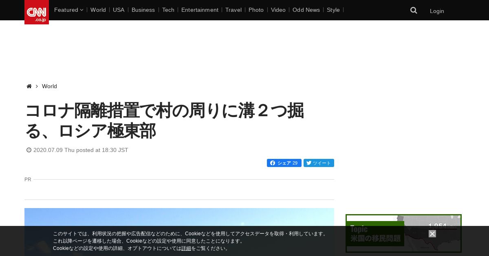Go to home via breadcrumb house icon

click(29, 86)
